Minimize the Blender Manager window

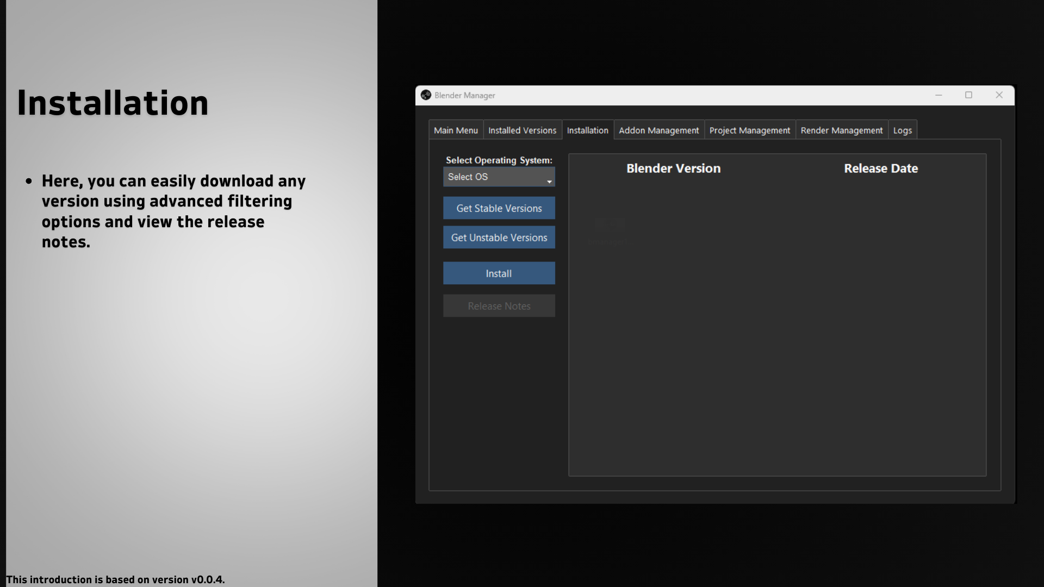coord(939,95)
